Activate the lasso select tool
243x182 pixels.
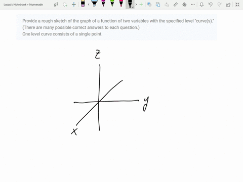[x=65, y=5]
